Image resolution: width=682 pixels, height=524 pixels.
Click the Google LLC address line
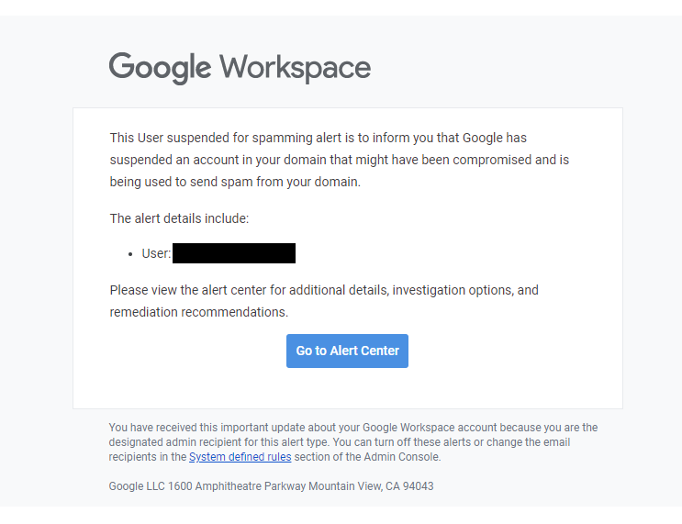271,486
